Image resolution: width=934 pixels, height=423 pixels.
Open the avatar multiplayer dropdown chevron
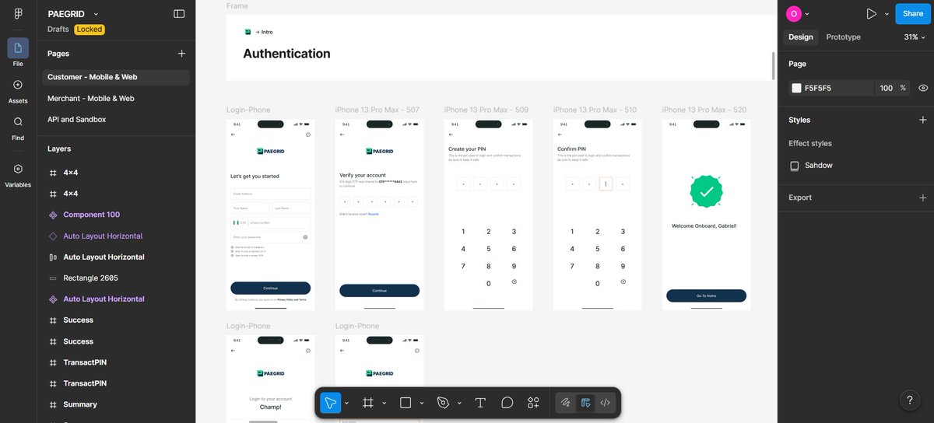pos(807,14)
